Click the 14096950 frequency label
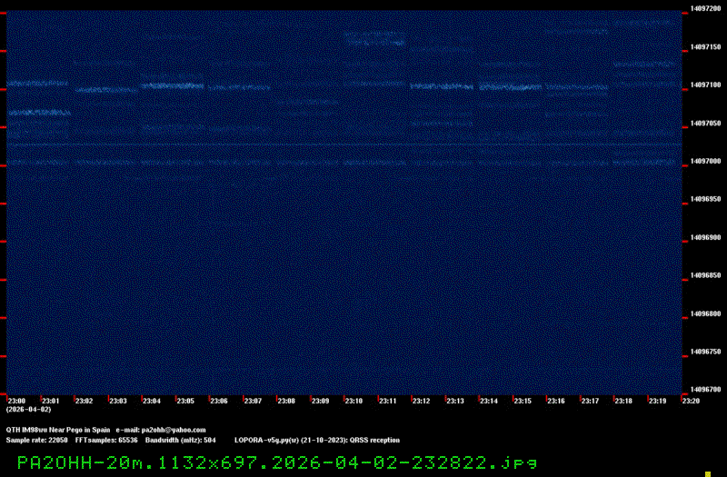Viewport: 727px width, 477px height. tap(706, 199)
